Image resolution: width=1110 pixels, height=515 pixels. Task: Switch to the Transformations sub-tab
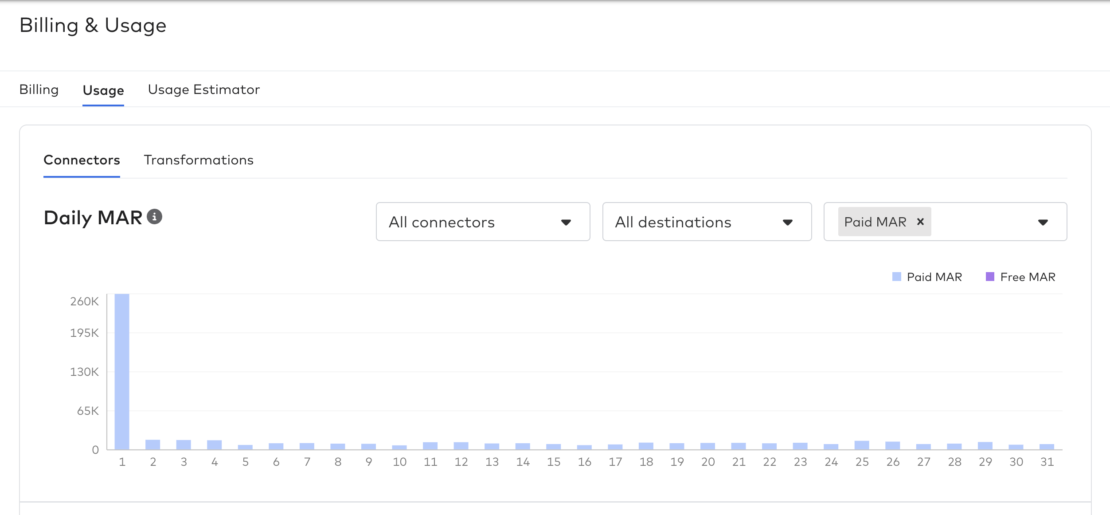[199, 160]
